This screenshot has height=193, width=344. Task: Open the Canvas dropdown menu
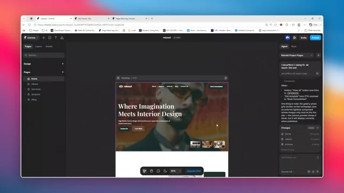[x=31, y=38]
